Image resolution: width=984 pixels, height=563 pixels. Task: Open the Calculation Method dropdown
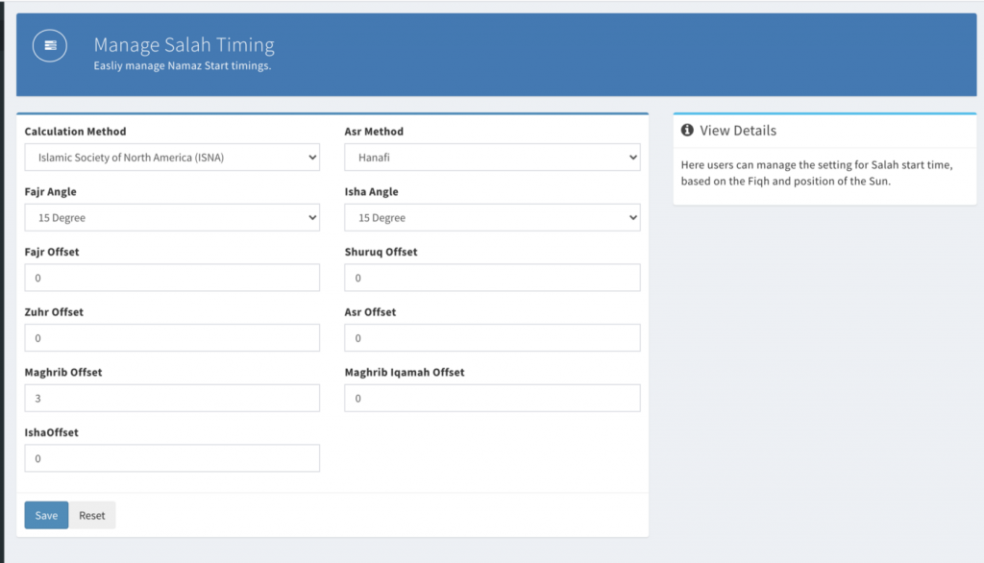pos(172,158)
